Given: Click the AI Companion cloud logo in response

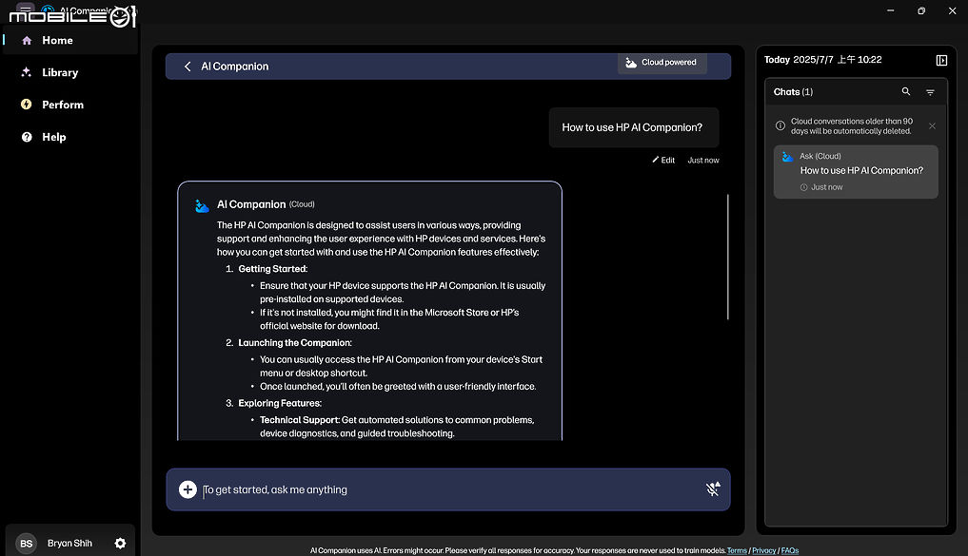Looking at the screenshot, I should coord(201,205).
